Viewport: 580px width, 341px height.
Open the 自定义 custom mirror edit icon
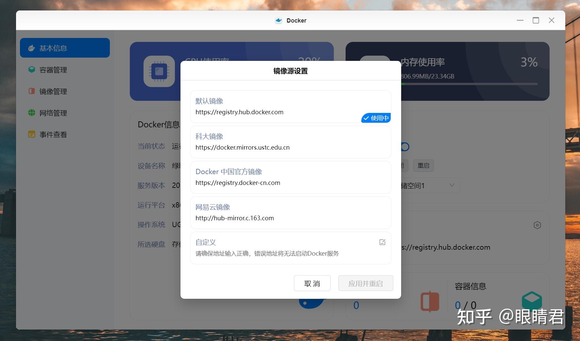coord(382,242)
